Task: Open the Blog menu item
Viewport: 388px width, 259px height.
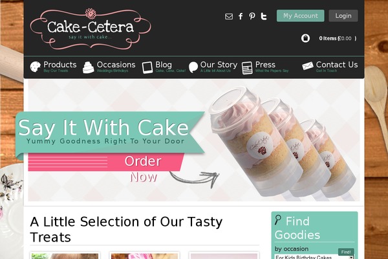Action: pos(164,65)
